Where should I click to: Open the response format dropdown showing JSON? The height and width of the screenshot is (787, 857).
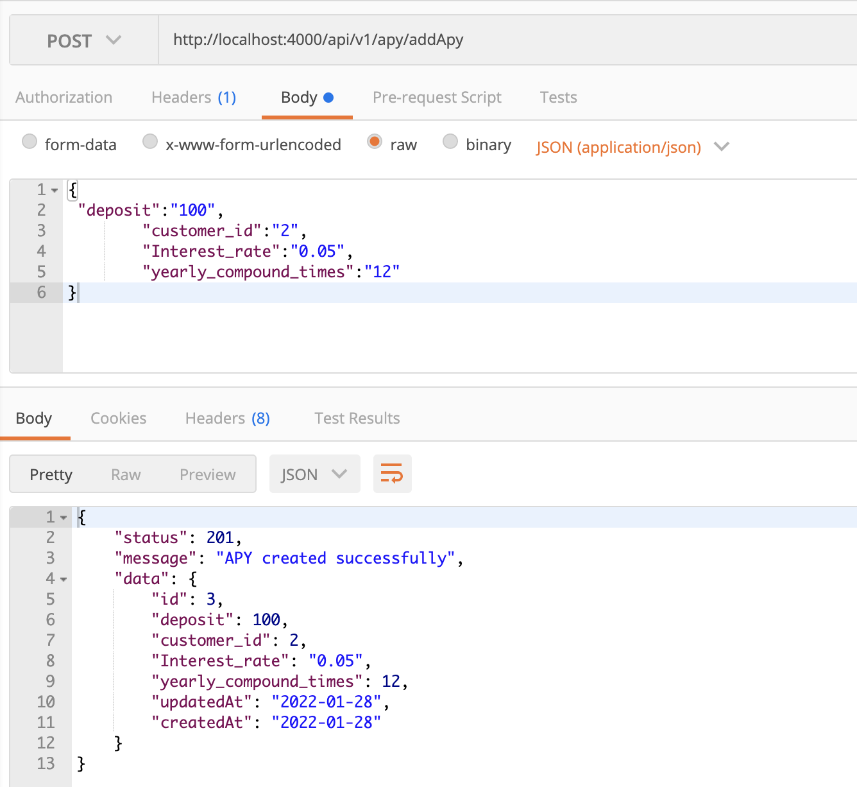pyautogui.click(x=314, y=474)
